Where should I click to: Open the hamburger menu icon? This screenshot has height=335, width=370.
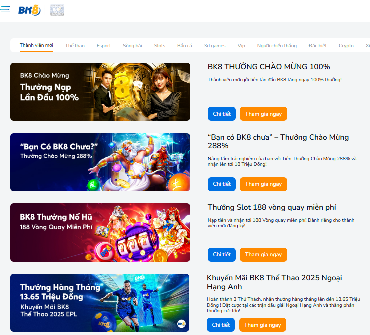pos(5,9)
